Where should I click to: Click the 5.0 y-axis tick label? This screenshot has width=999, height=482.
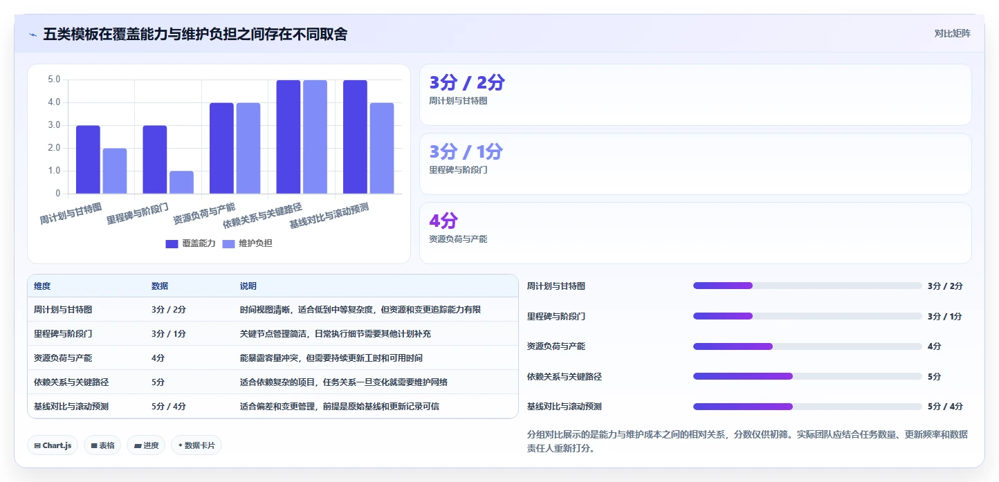pos(54,80)
